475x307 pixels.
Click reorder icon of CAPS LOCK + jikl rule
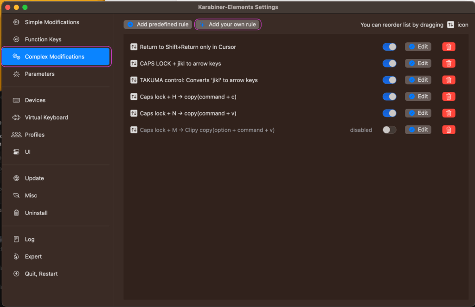(134, 64)
